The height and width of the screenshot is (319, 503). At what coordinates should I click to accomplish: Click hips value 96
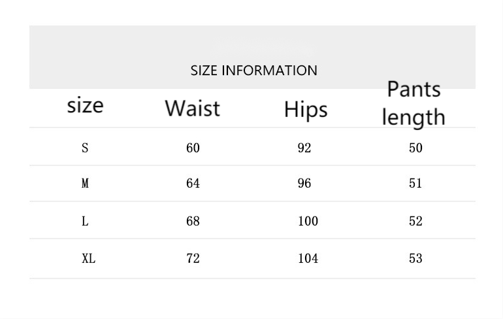pyautogui.click(x=304, y=184)
